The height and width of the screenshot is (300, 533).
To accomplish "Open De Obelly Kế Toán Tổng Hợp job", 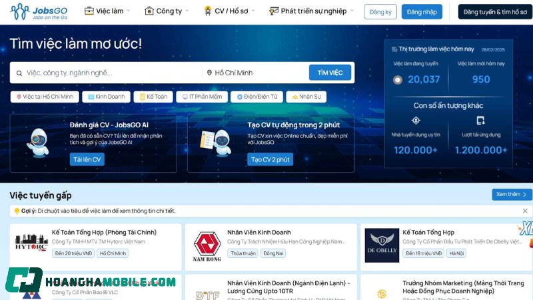I will pos(428,232).
